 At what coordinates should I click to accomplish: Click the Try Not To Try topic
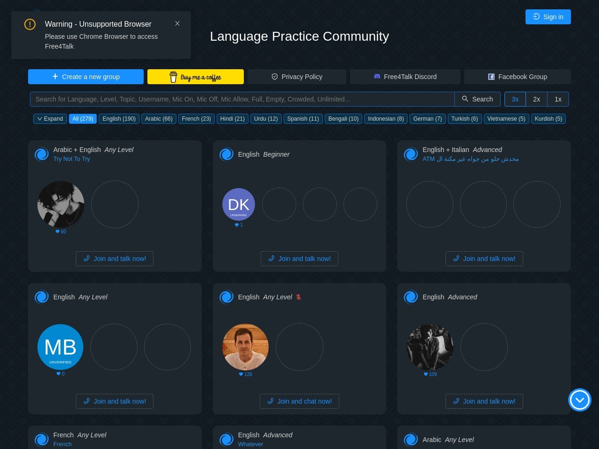[x=72, y=159]
